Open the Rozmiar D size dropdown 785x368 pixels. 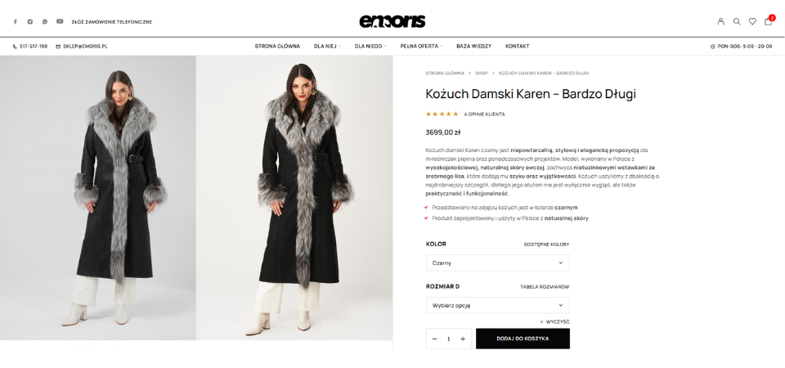498,305
